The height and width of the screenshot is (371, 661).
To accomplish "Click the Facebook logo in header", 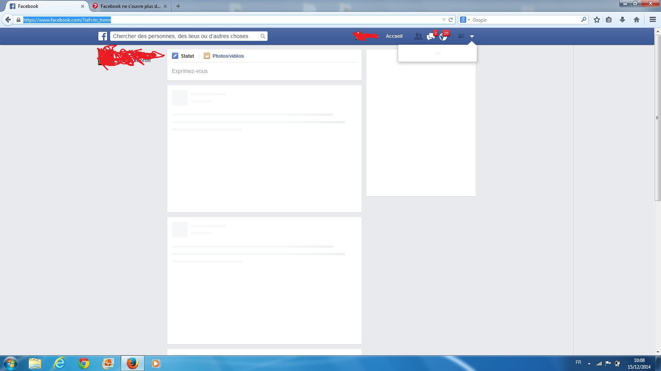I will [x=103, y=36].
